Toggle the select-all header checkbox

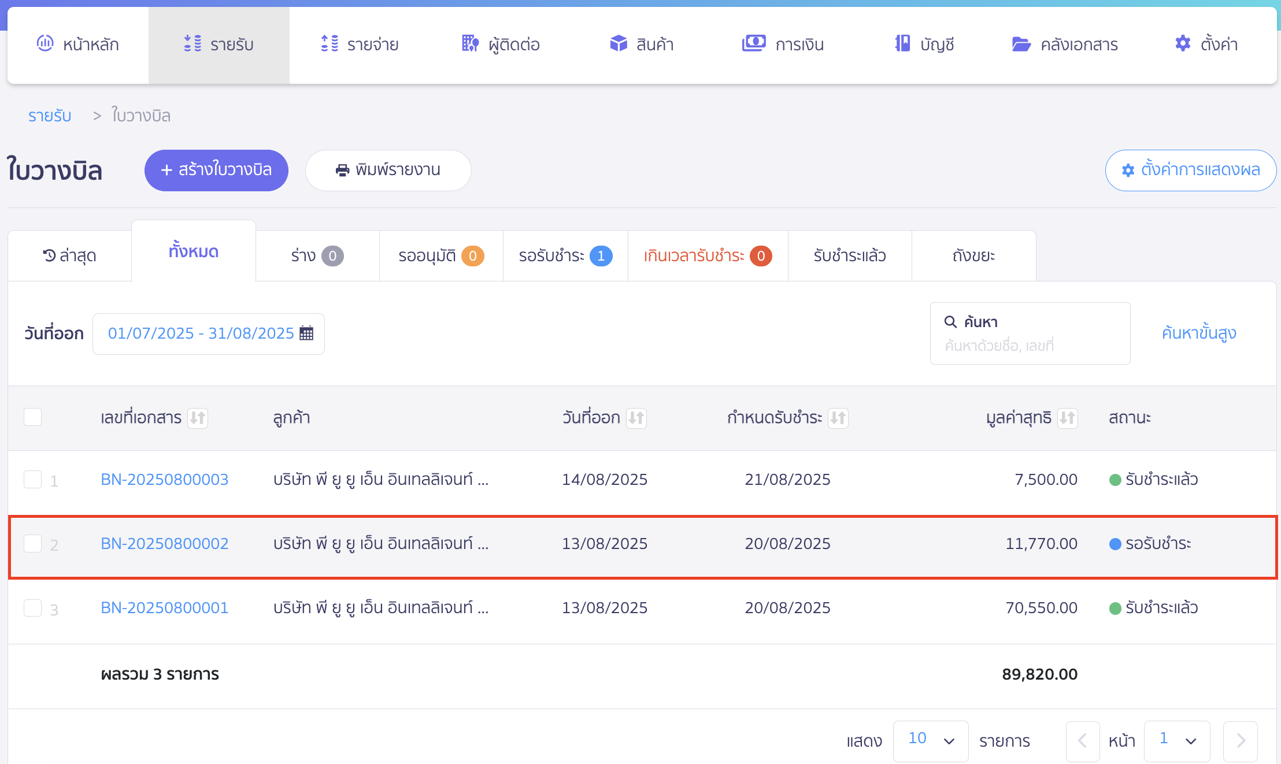pos(33,417)
